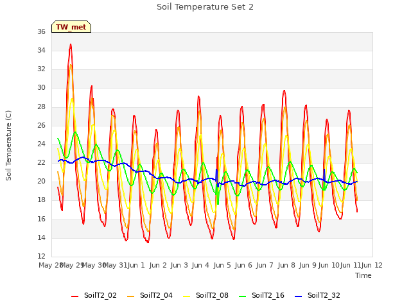Click the 22 y-axis tick label
Screen dimensions: 411x308
point(41,162)
